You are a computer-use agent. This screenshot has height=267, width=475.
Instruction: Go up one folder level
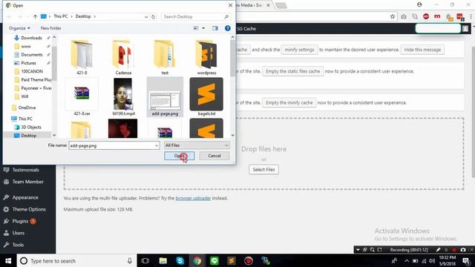click(x=35, y=16)
